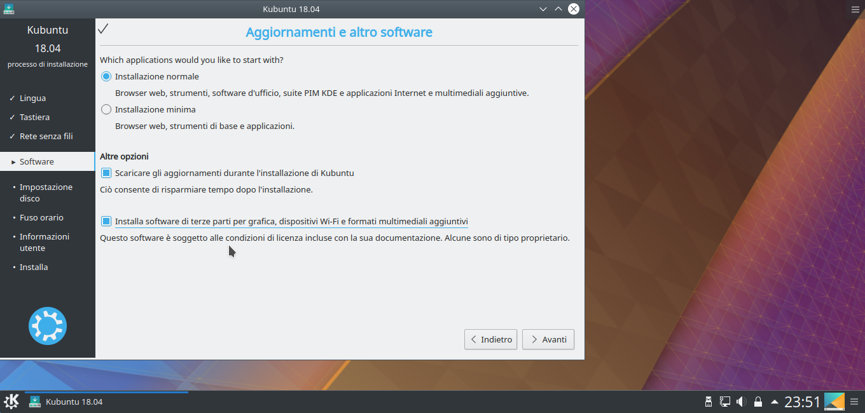Click the Indietro button
This screenshot has height=413, width=865.
[x=490, y=339]
